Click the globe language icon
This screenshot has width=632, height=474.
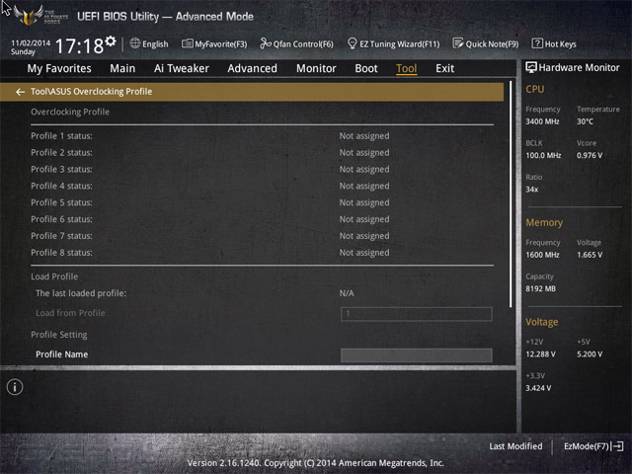click(135, 43)
